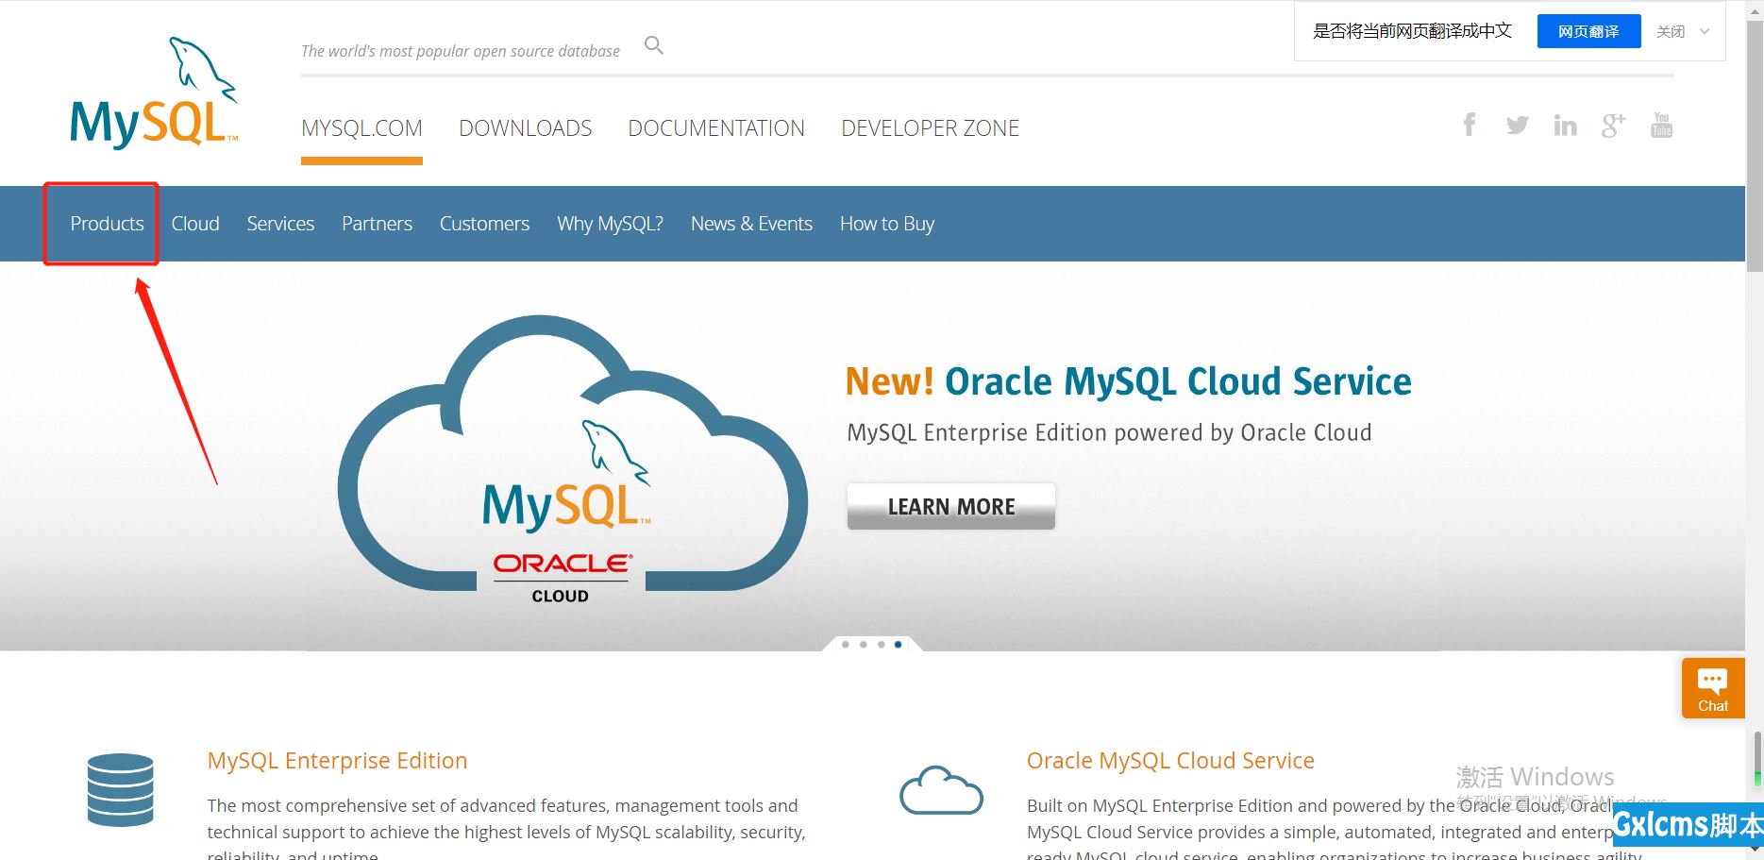Select the MYSQL.COM tab
Screen dimensions: 1764x860
tap(361, 128)
